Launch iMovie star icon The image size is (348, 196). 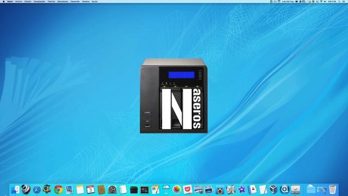pyautogui.click(x=241, y=189)
